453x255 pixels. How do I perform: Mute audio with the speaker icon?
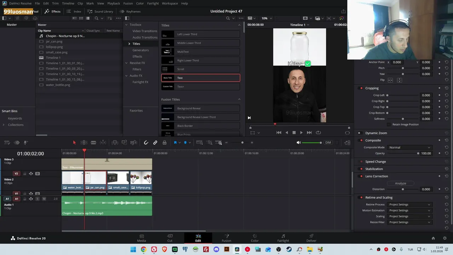coord(298,142)
